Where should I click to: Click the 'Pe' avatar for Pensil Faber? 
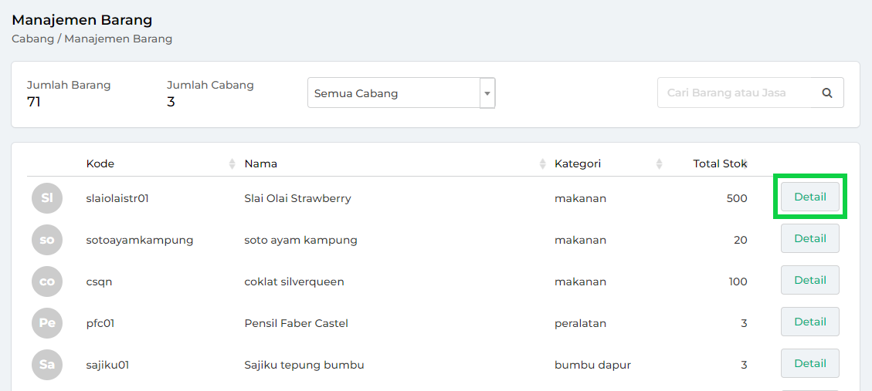47,323
